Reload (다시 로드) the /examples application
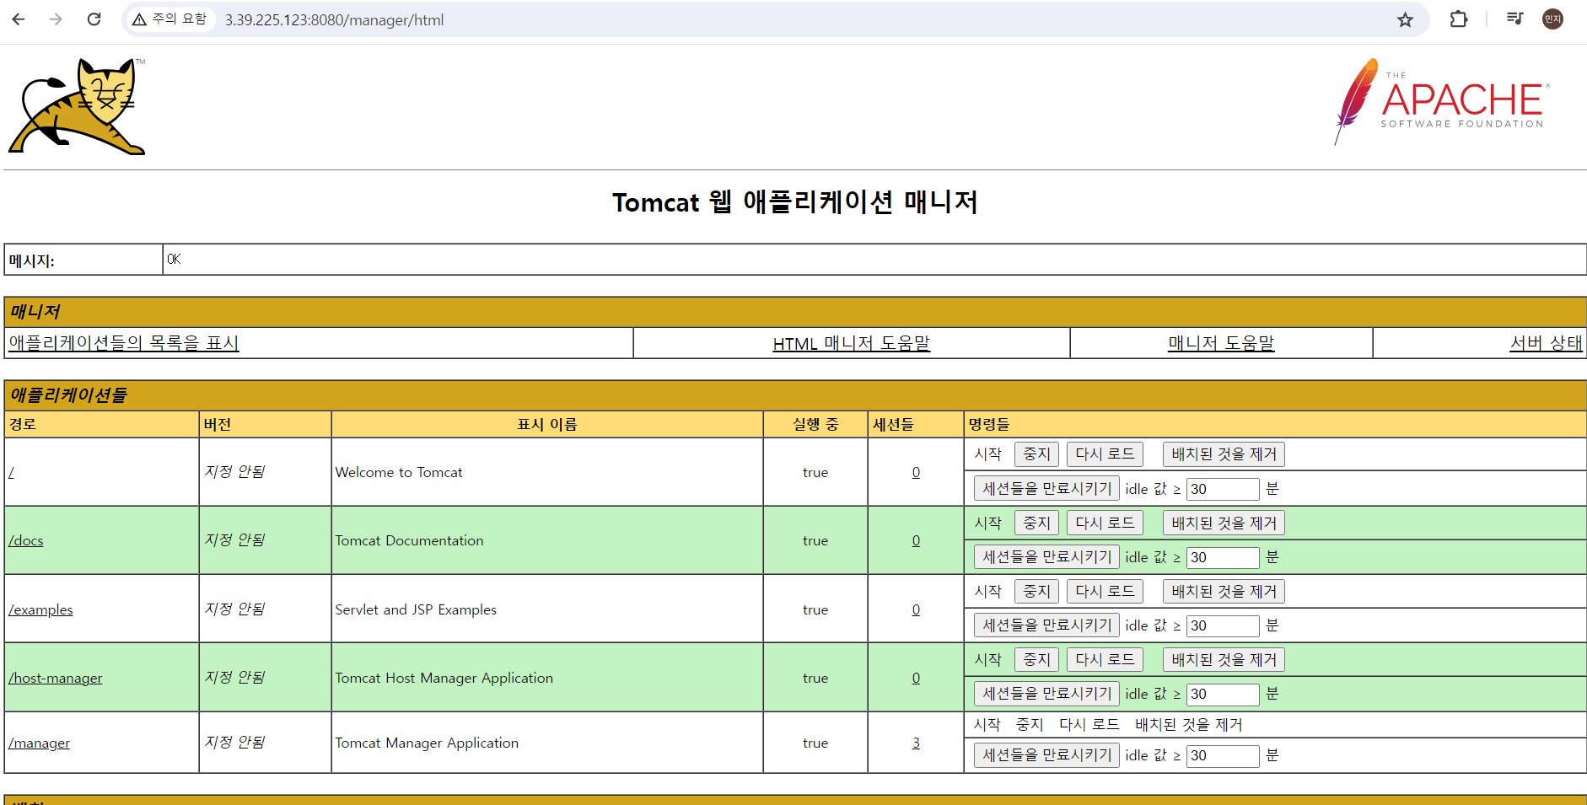 (1105, 592)
